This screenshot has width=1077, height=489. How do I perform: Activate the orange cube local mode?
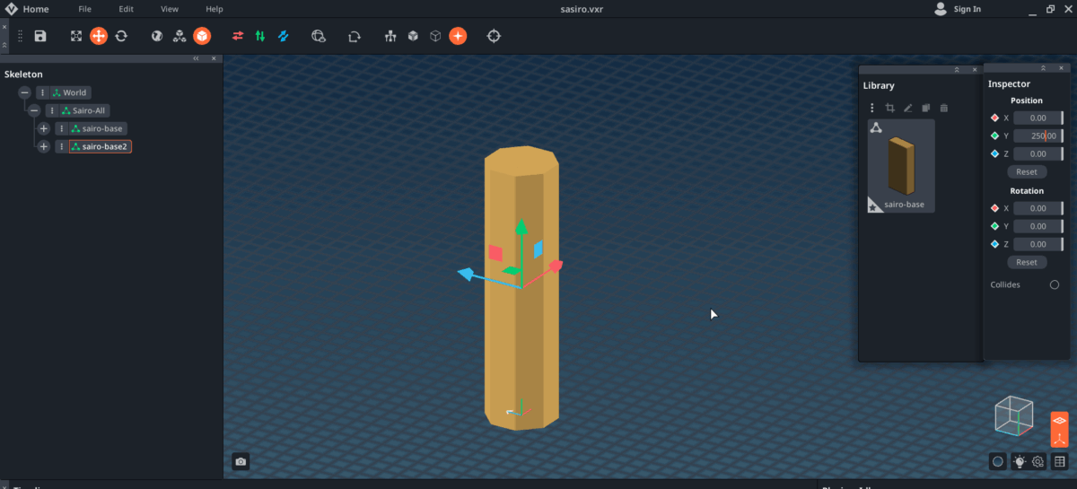click(202, 36)
